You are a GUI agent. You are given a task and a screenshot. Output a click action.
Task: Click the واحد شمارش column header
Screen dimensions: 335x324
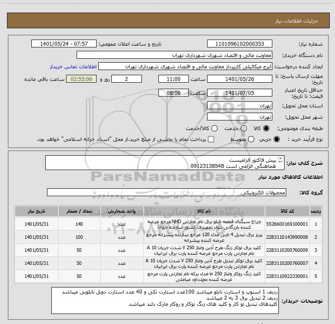(x=122, y=211)
